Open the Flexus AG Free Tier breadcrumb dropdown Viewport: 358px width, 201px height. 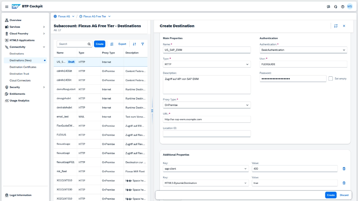click(109, 17)
